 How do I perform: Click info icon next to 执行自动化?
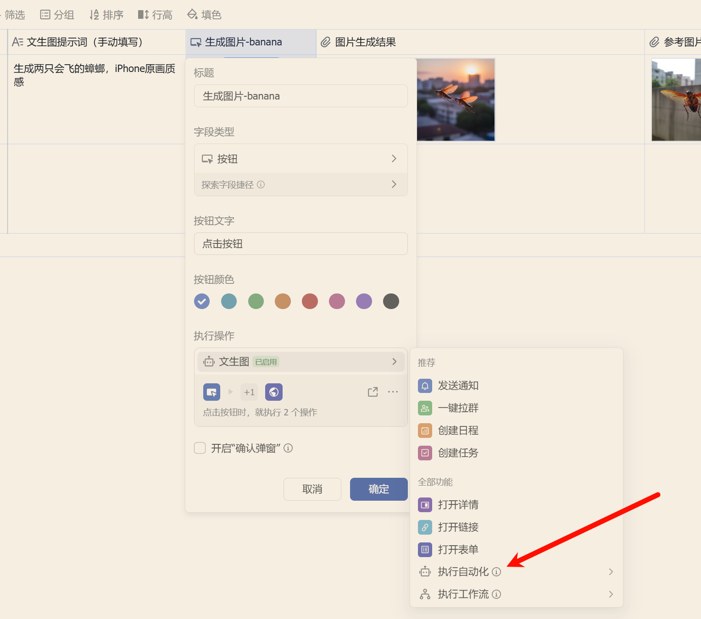click(x=496, y=572)
